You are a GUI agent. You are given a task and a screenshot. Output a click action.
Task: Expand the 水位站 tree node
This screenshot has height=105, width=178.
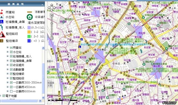[8, 52]
